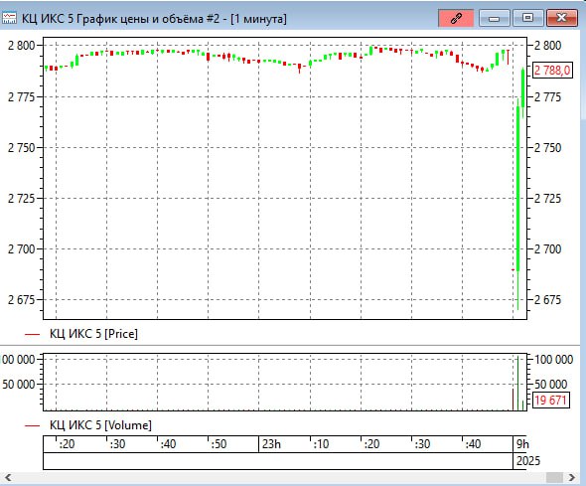
Task: Click the red Price legend line marker
Action: tap(32, 334)
